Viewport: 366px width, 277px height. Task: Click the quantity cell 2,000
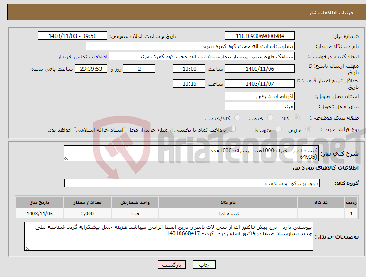[x=87, y=214]
